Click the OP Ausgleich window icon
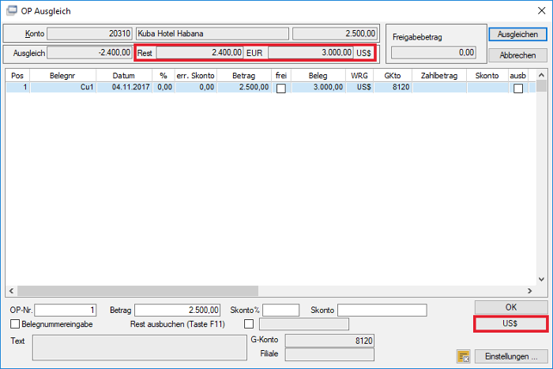Image resolution: width=553 pixels, height=369 pixels. [x=12, y=10]
